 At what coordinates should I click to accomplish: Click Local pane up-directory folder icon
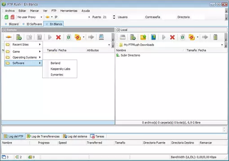(x=143, y=37)
